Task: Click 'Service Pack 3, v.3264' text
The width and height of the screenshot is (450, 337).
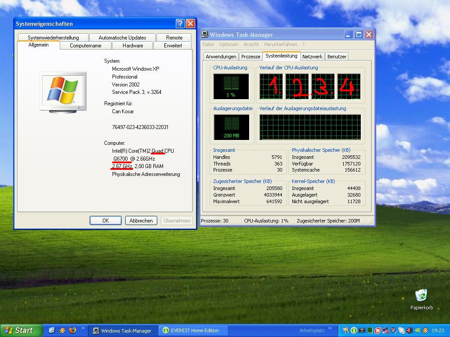Action: (137, 92)
